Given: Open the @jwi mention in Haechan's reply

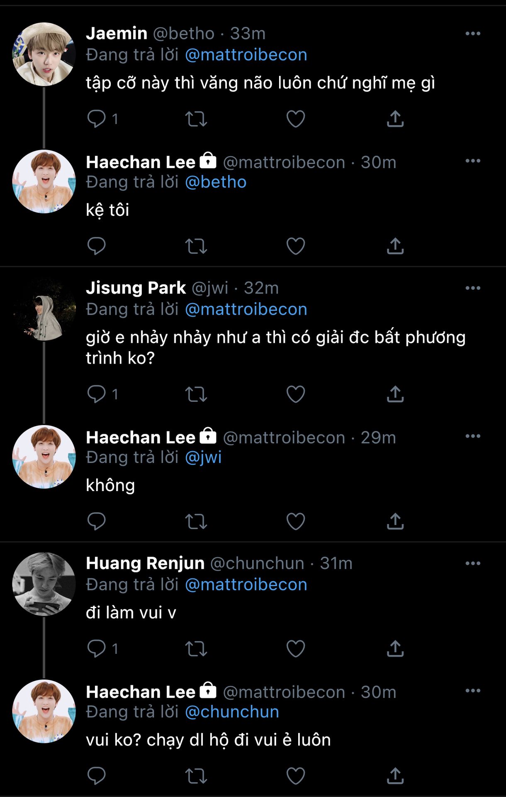Looking at the screenshot, I should [x=203, y=457].
